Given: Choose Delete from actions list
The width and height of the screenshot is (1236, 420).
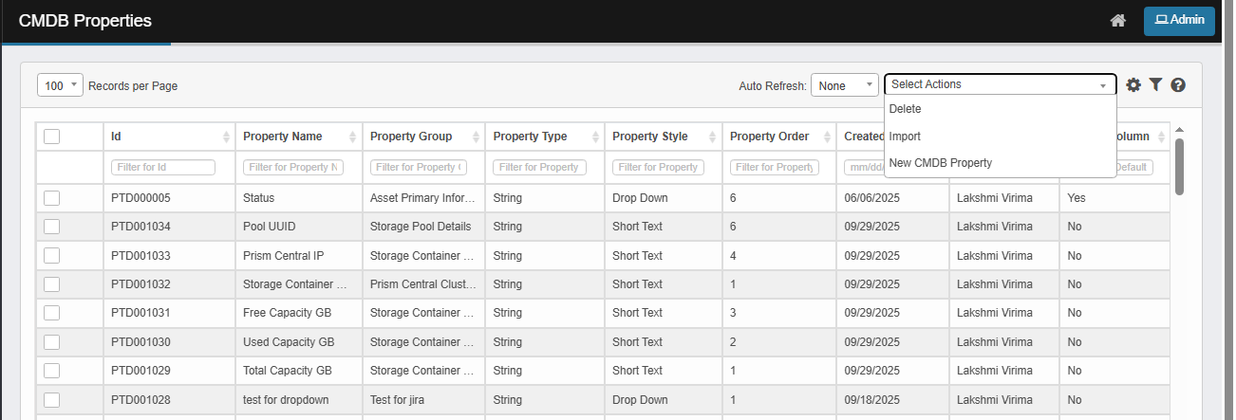Looking at the screenshot, I should coord(905,109).
